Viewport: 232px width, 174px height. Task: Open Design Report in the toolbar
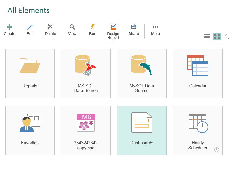point(113,27)
